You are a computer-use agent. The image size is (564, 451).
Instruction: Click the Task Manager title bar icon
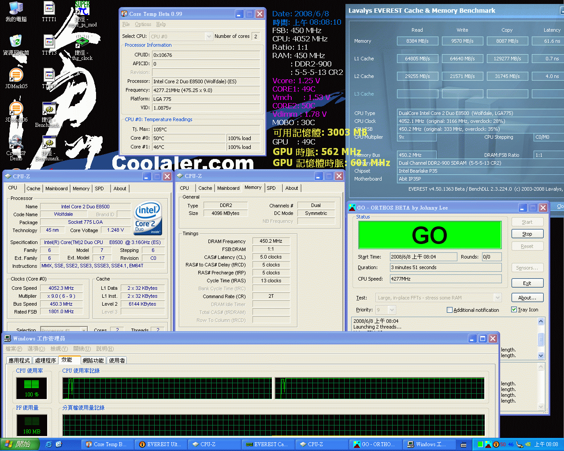[7, 338]
